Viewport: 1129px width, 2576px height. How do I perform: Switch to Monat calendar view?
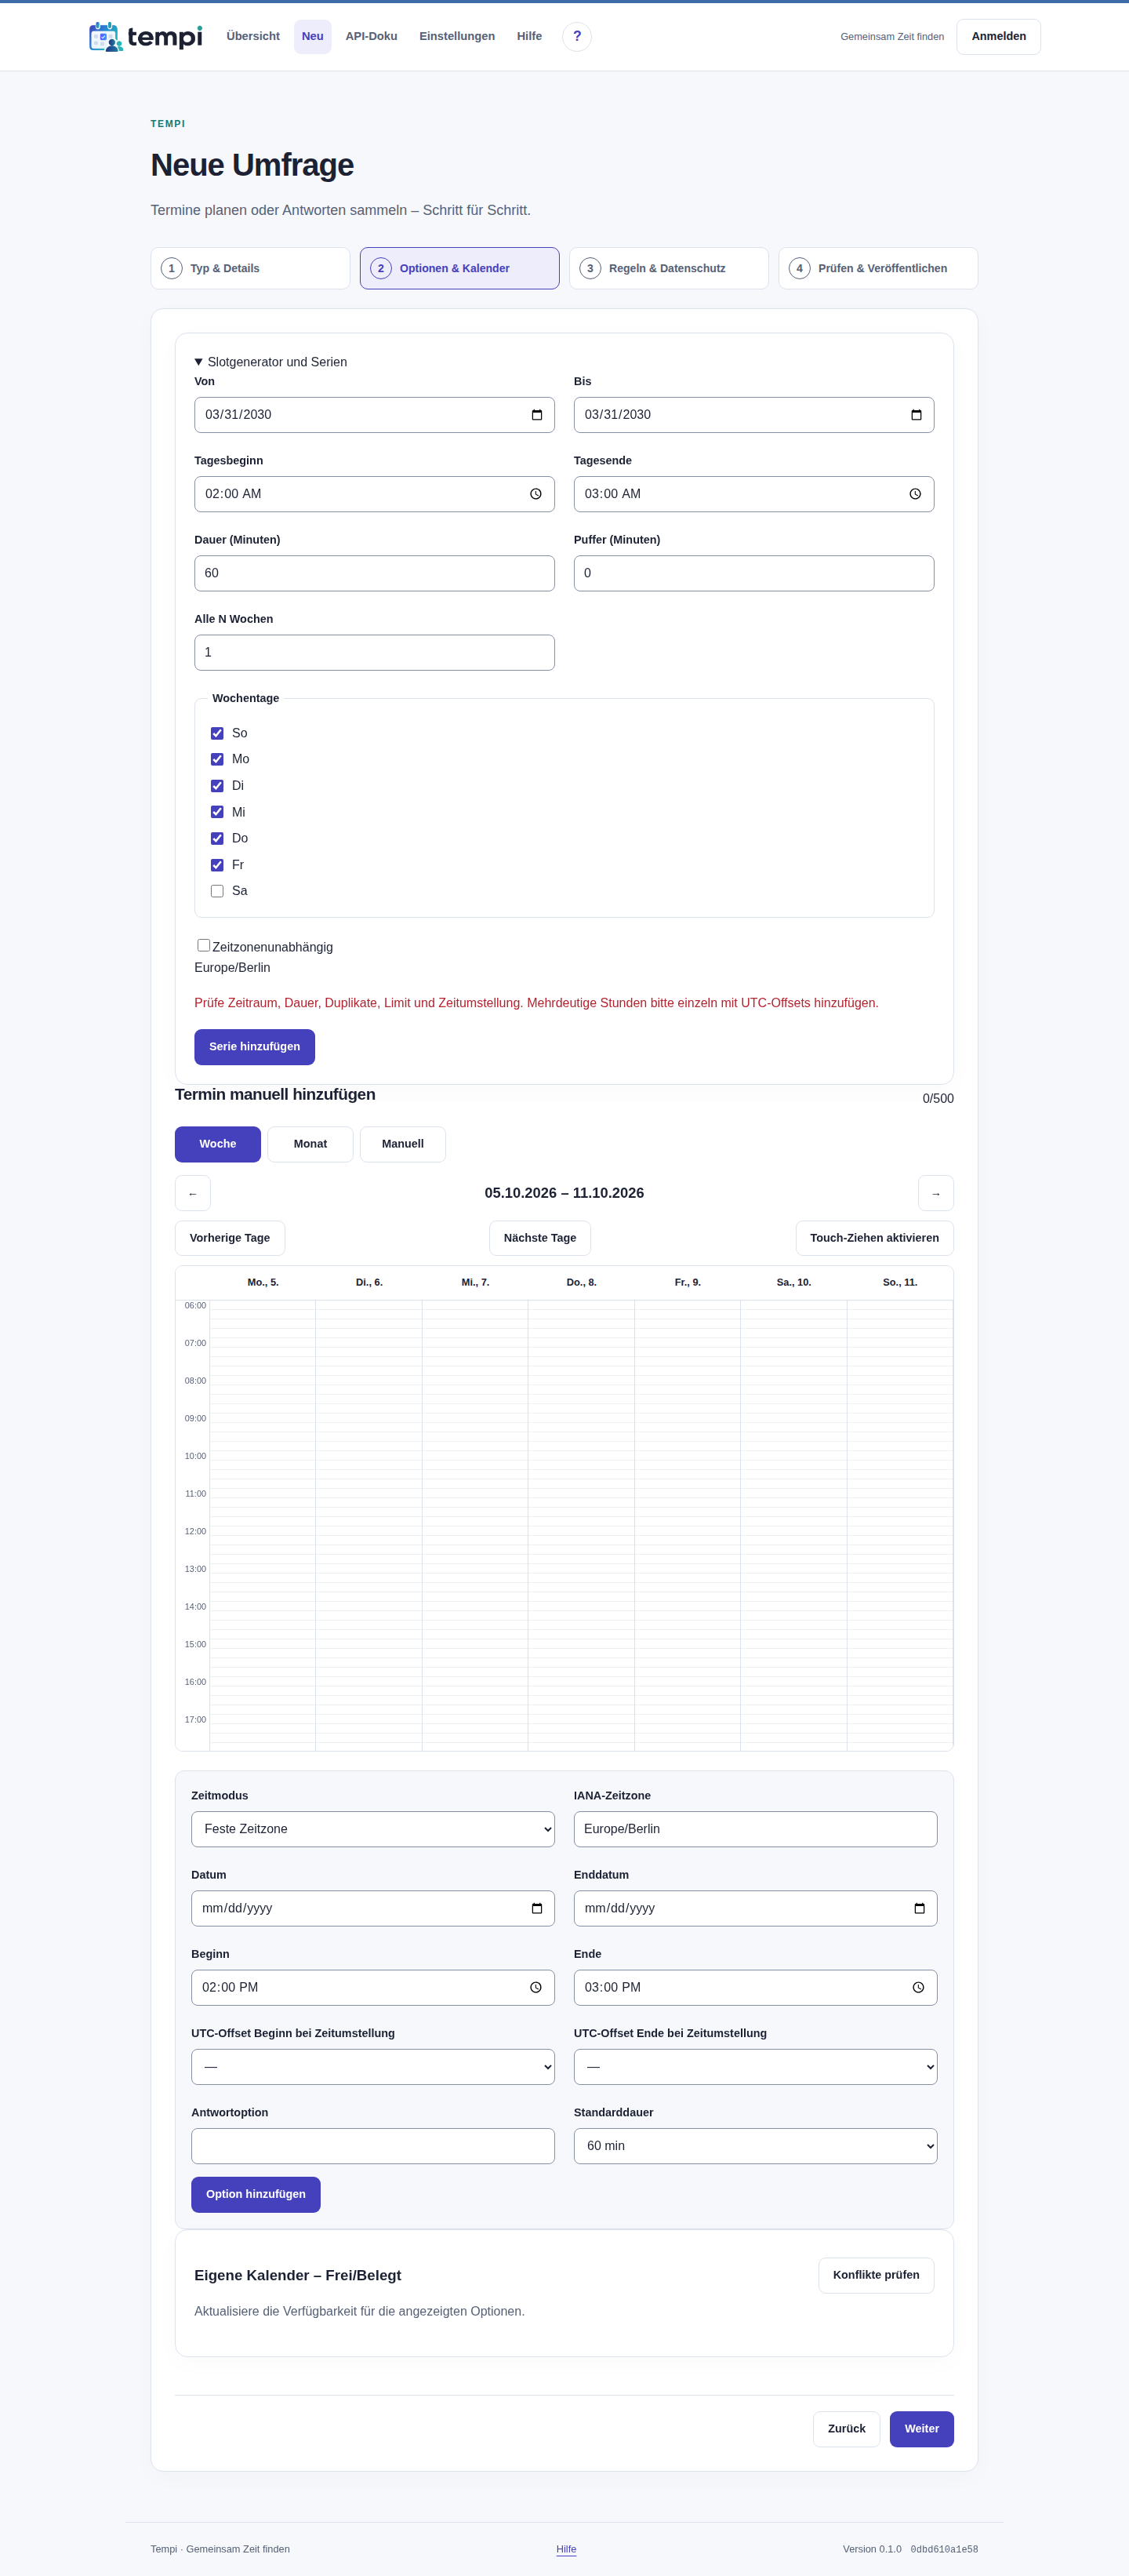[x=310, y=1144]
